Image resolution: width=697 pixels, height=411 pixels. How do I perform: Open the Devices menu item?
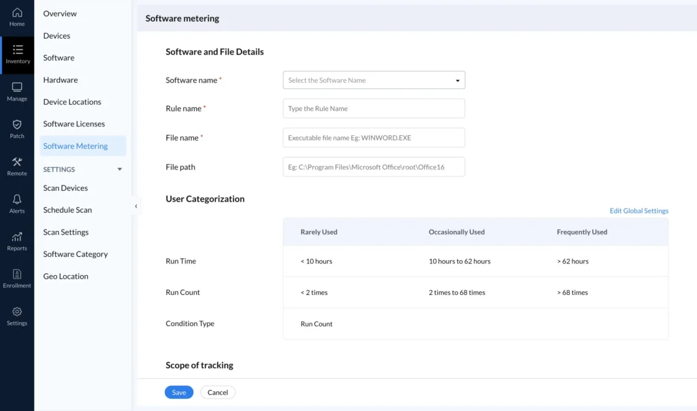pos(56,35)
